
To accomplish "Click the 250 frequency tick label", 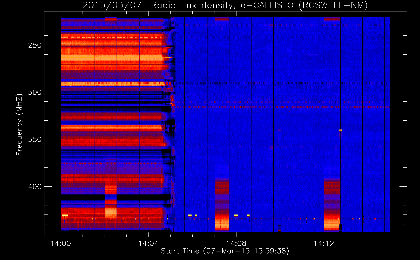I will click(x=35, y=45).
